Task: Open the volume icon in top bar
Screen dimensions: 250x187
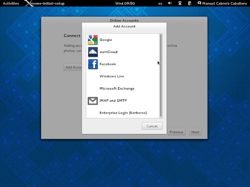Action: click(170, 3)
